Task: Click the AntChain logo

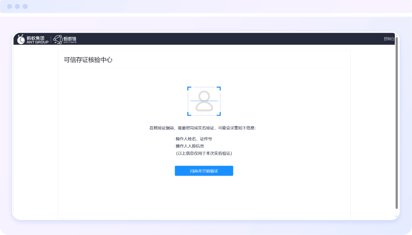Action: pos(65,39)
